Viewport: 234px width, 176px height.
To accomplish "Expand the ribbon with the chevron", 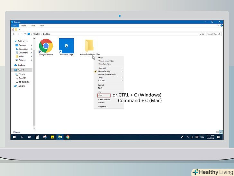I will (218, 25).
